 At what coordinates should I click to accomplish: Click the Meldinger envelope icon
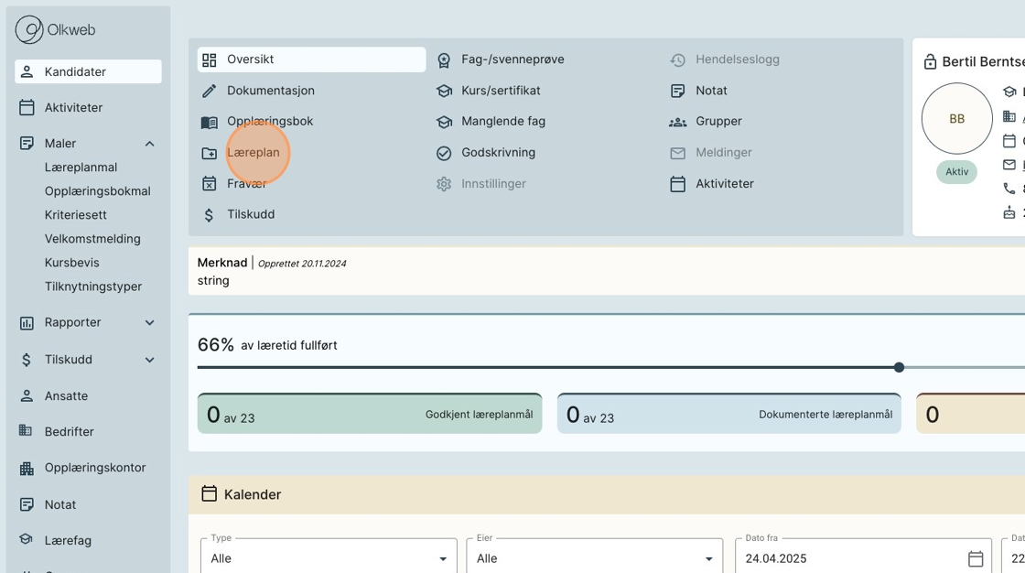click(678, 153)
